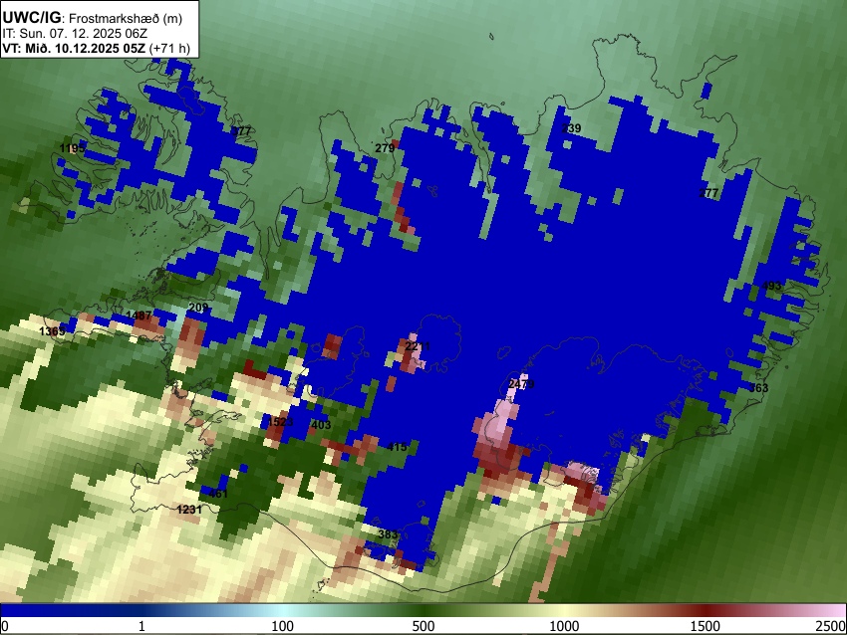Click the title text 'UWC/IG: Frostmarkshæð (m)'
This screenshot has width=847, height=635.
93,18
